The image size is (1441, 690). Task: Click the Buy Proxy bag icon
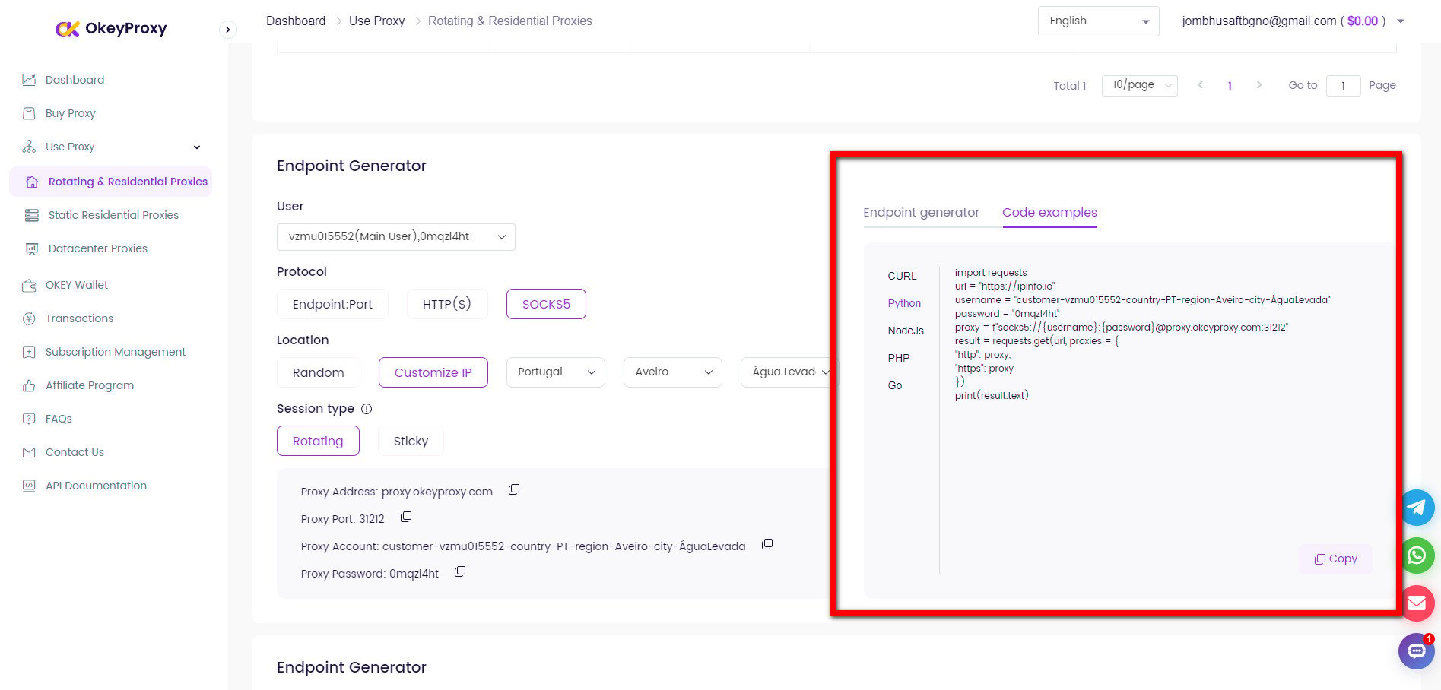[29, 113]
